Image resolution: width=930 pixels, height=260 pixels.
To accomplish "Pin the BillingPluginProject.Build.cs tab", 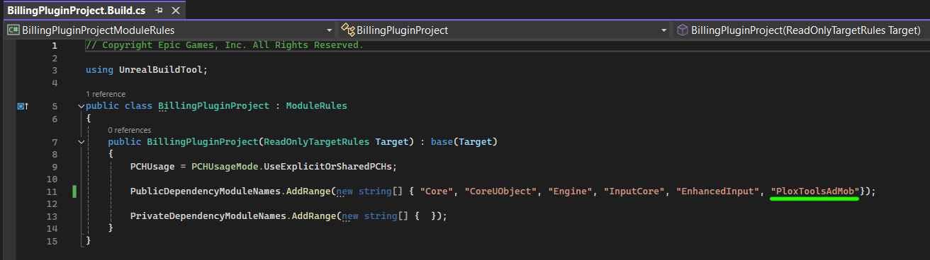I will point(159,11).
